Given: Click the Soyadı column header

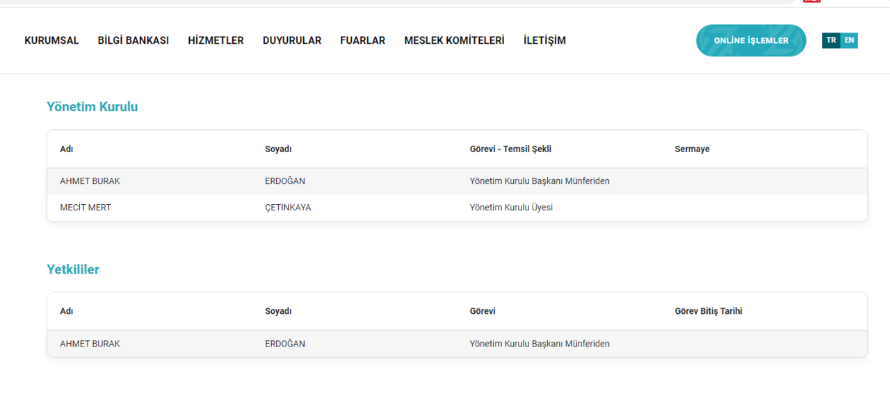Looking at the screenshot, I should pos(277,149).
